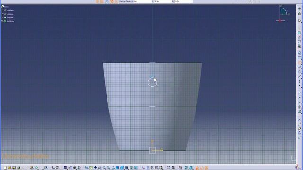Toggle the sketch Grid display
Viewport: 303px width, 170px height.
tap(97, 1)
